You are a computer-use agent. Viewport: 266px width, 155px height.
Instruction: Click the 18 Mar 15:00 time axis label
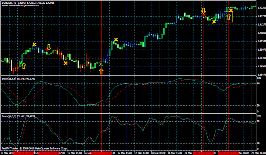(x=175, y=153)
